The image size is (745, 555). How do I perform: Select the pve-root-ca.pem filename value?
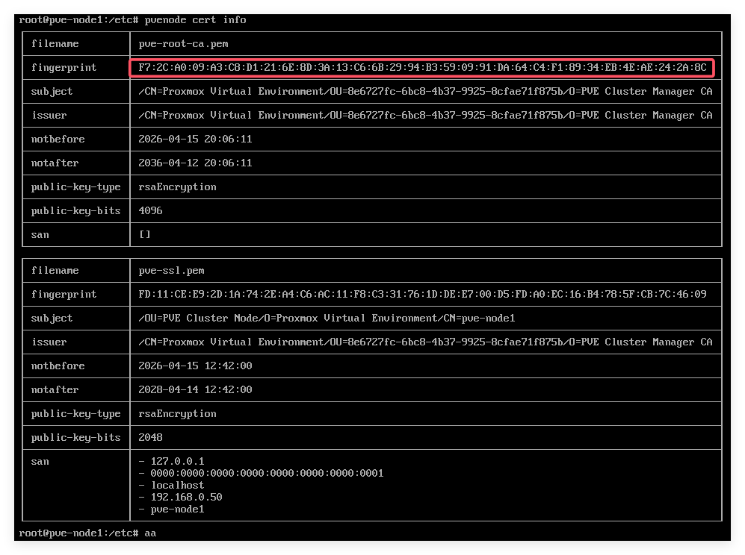click(x=183, y=44)
